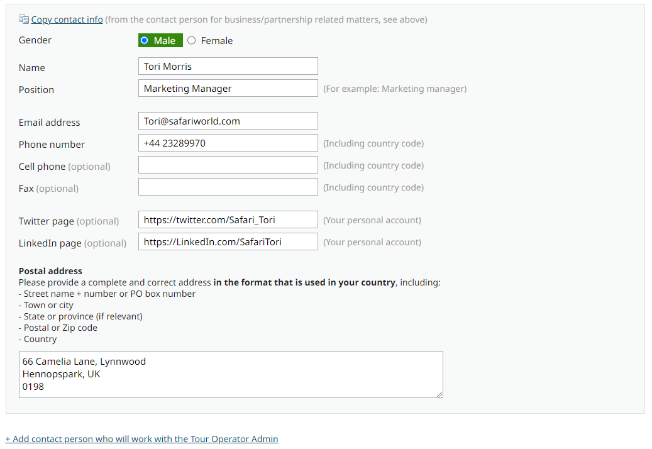Click the empty Cell phone field
This screenshot has width=652, height=449.
(x=228, y=165)
